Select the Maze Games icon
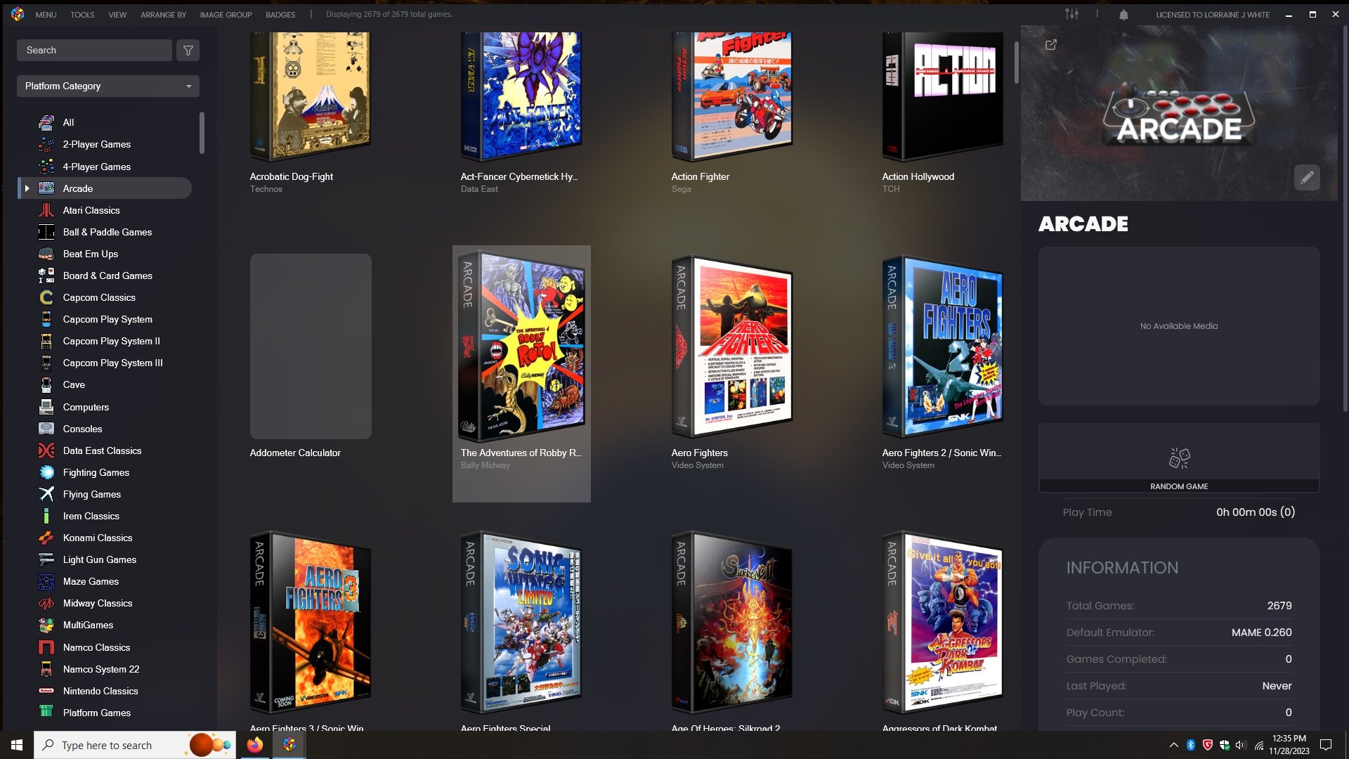 pos(46,581)
